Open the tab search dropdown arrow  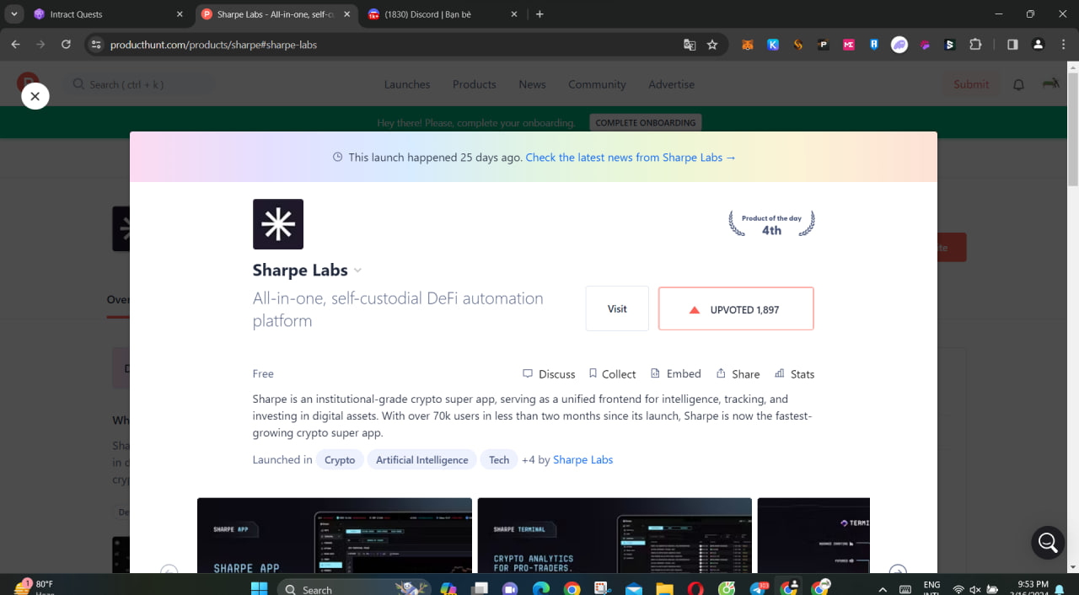(14, 14)
